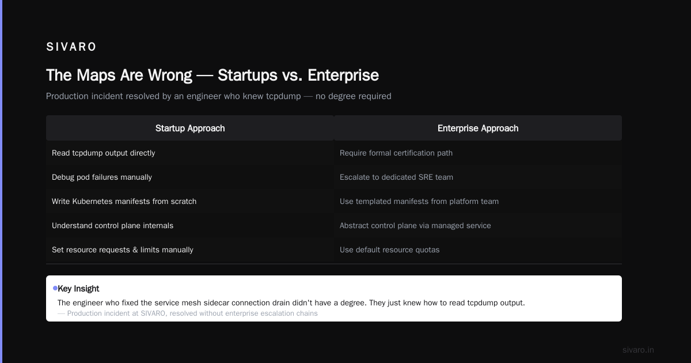Click the SIVARO logo text
691x363 pixels.
point(71,47)
